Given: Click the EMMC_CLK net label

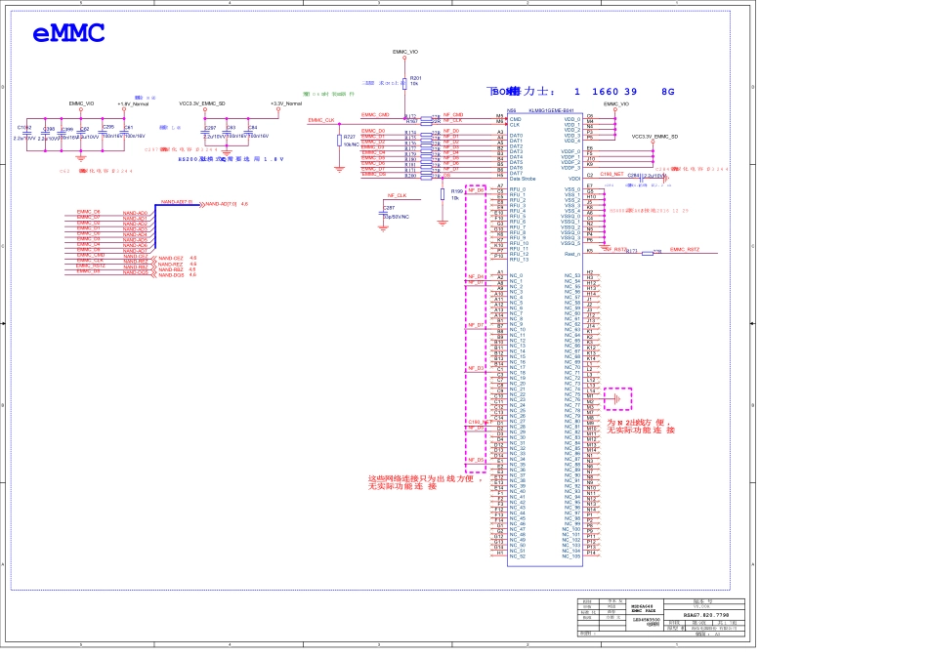Looking at the screenshot, I should 321,120.
